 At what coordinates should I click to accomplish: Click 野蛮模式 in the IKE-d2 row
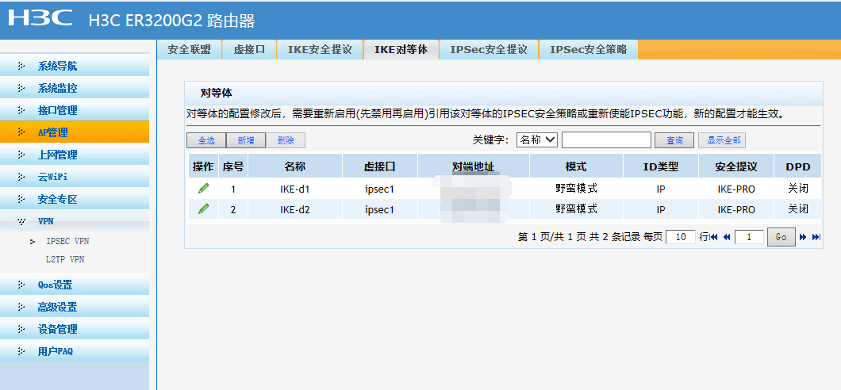pos(576,209)
